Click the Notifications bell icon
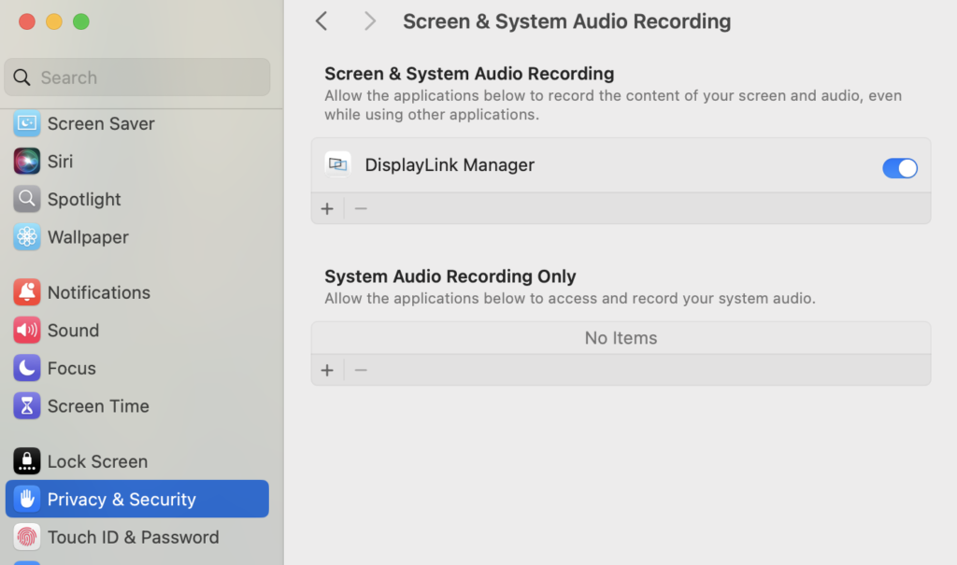Viewport: 957px width, 565px height. [27, 292]
